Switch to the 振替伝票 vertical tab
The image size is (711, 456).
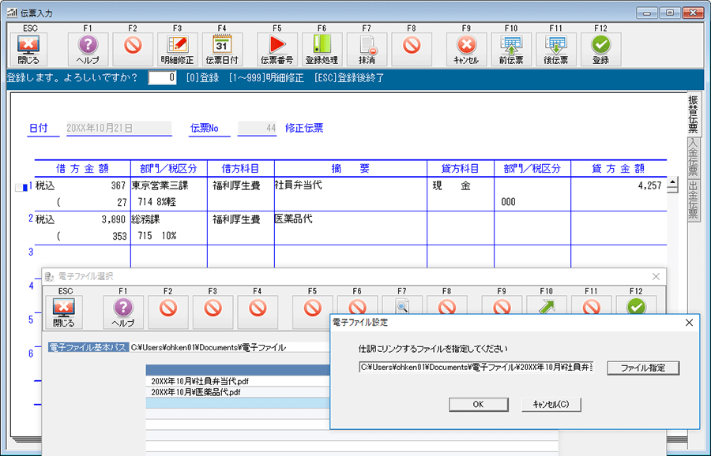point(694,114)
